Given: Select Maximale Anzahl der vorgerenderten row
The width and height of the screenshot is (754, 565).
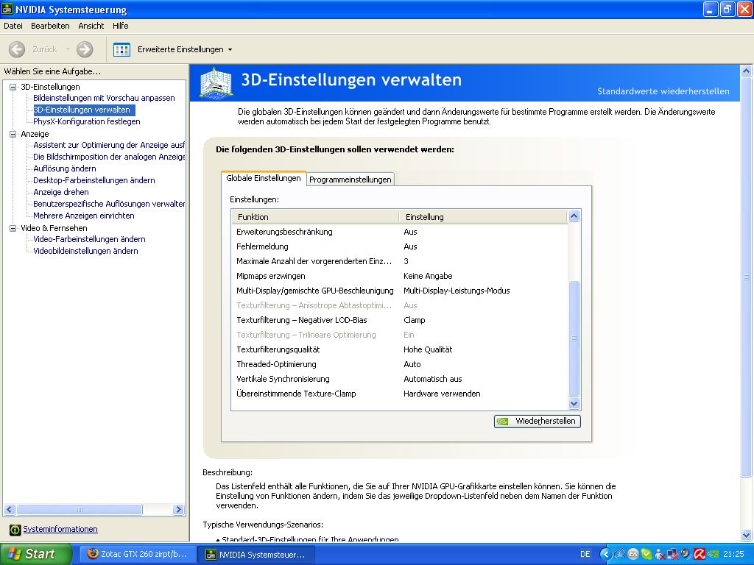Looking at the screenshot, I should 400,261.
